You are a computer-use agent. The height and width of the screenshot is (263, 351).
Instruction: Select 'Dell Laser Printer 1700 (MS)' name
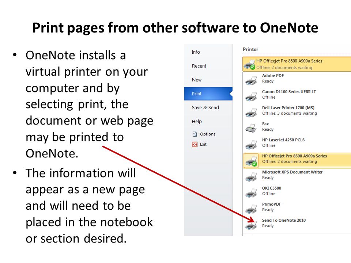pyautogui.click(x=288, y=108)
